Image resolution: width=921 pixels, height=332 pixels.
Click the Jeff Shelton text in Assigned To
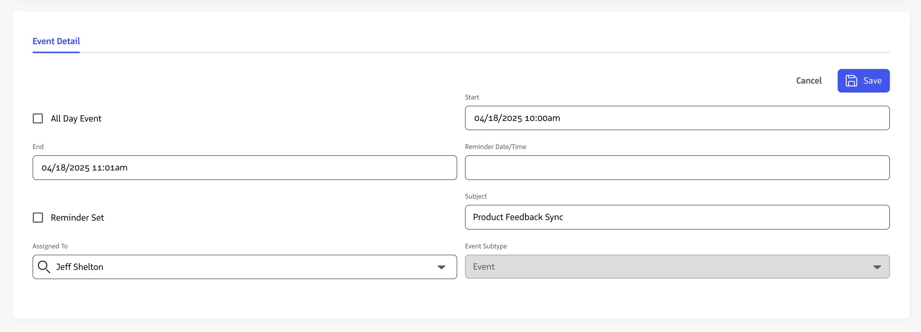(80, 267)
